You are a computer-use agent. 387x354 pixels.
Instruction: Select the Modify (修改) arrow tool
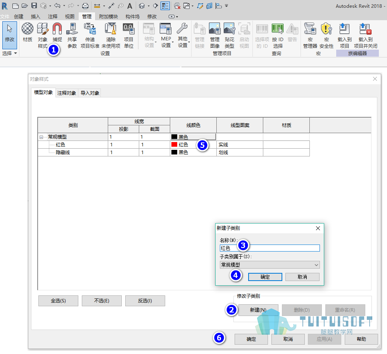pos(10,35)
